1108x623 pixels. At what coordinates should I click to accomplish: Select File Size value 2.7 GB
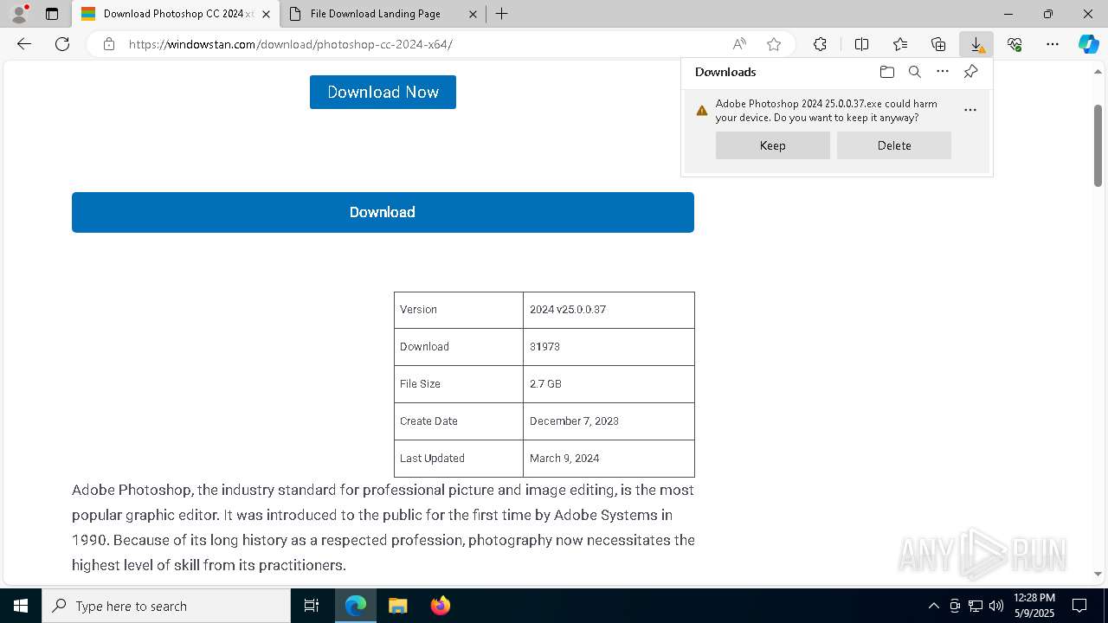tap(545, 383)
